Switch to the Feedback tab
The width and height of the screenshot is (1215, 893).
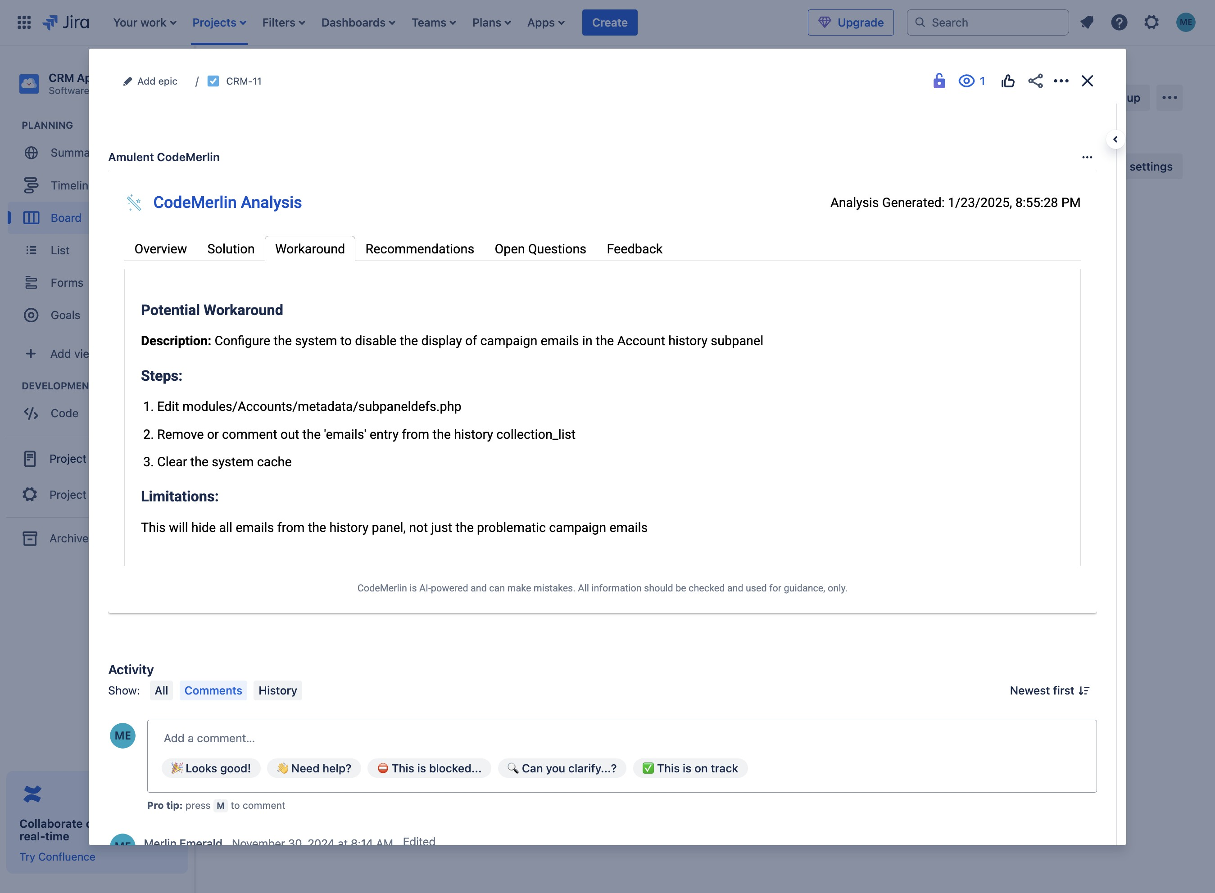tap(634, 248)
